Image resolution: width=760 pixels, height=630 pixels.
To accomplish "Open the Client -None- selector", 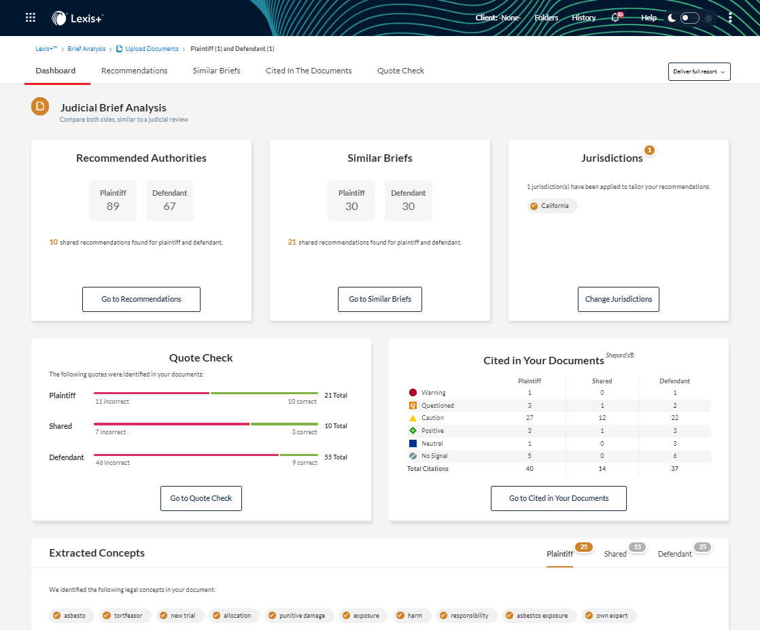I will click(x=498, y=18).
